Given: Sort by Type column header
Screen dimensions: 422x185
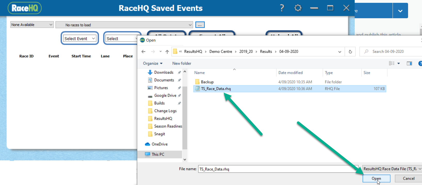Looking at the screenshot, I should (x=329, y=73).
